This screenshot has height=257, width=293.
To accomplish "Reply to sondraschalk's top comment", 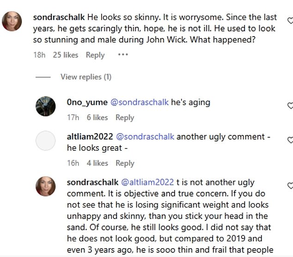I will tap(95, 55).
